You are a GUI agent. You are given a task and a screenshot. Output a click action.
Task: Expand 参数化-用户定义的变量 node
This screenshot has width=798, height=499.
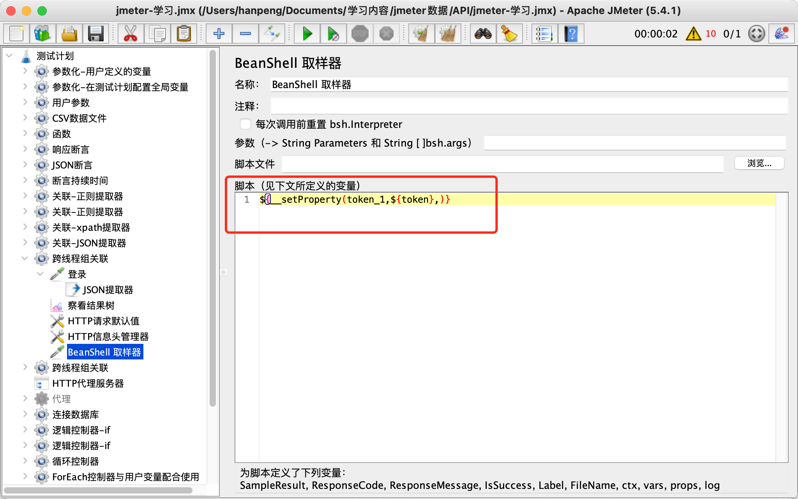point(25,71)
